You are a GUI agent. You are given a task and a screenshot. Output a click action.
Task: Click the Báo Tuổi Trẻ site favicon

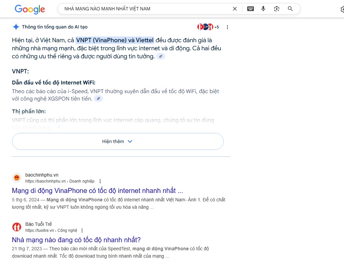coord(17,227)
